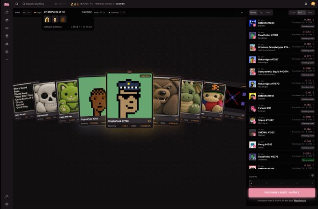Select the Common rarity filter

click(117, 13)
